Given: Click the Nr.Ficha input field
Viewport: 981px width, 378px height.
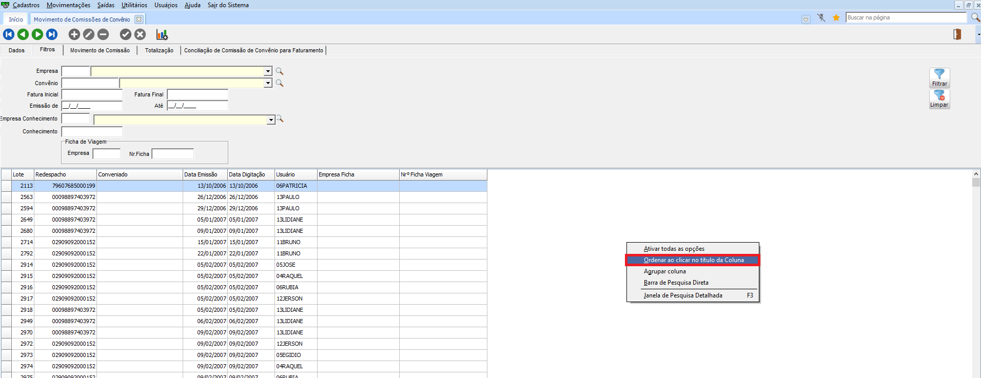Looking at the screenshot, I should [x=173, y=154].
